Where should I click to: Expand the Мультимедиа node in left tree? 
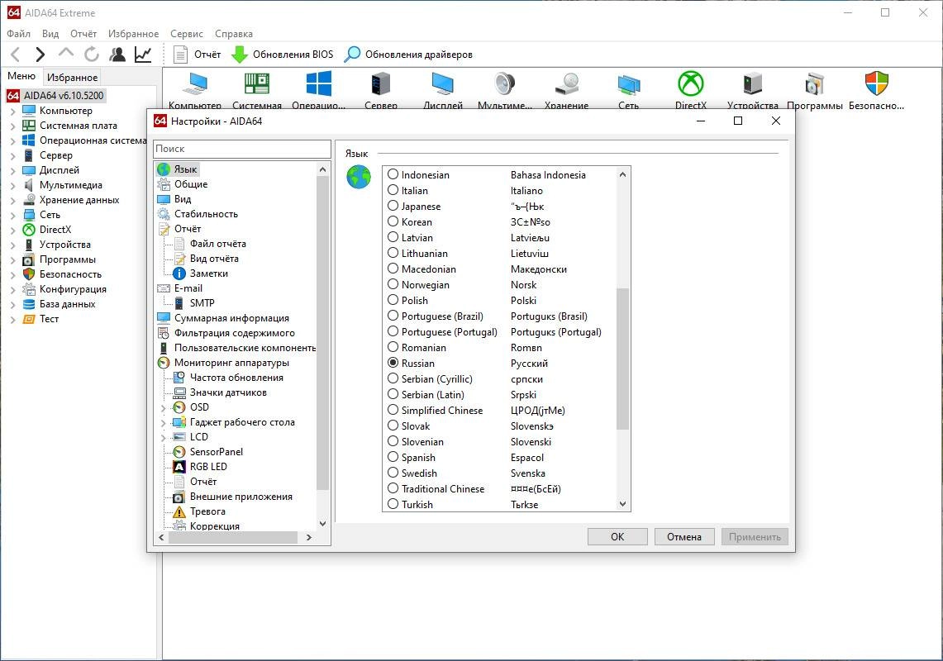coord(12,186)
